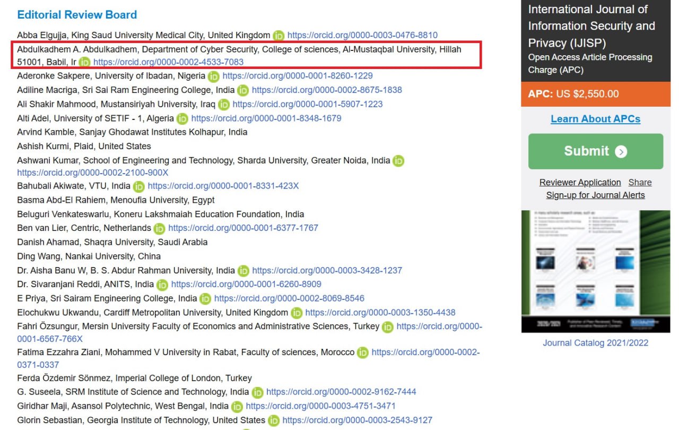Screen dimensions: 679x430
Task: Click International Journal of Information Security title
Action: pos(591,26)
